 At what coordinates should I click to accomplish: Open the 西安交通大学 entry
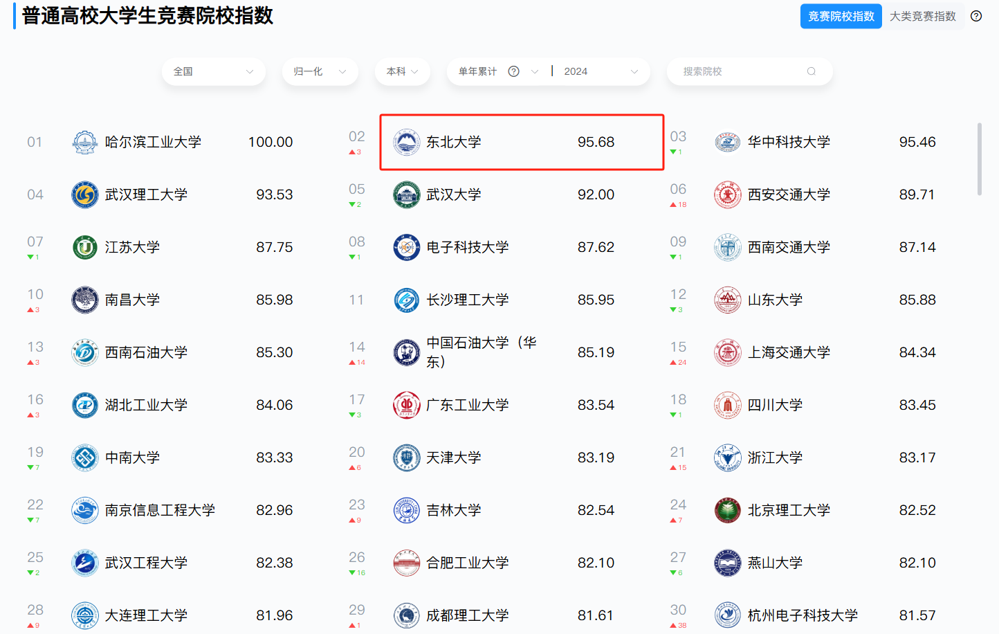coord(789,194)
